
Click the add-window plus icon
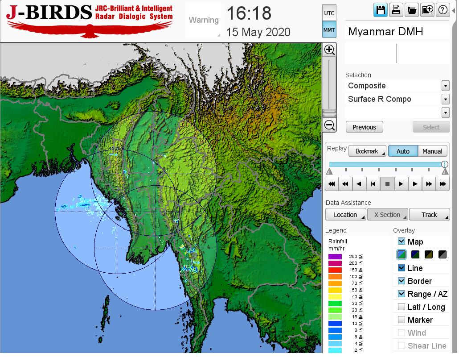click(427, 10)
